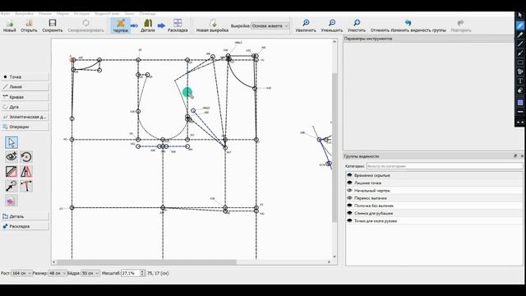
Task: Toggle visibility of Перенос вытачек group
Action: 349,198
